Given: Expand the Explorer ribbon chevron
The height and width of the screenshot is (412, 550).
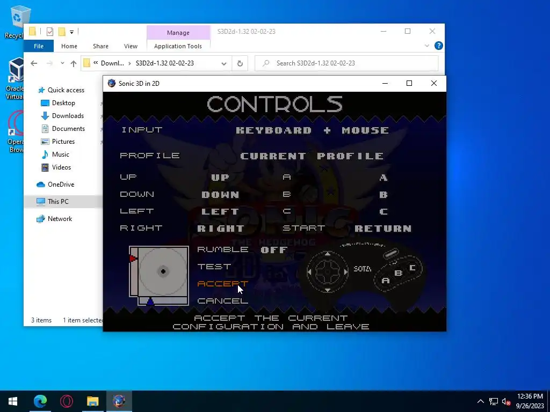Looking at the screenshot, I should pyautogui.click(x=427, y=46).
